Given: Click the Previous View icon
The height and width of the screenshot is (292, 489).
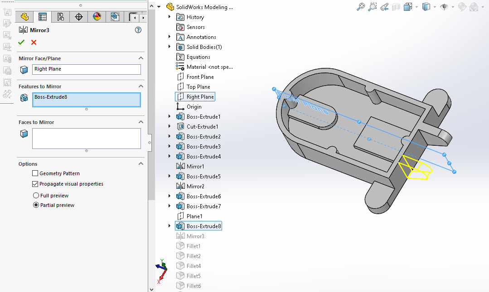Looking at the screenshot, I should coord(384,7).
